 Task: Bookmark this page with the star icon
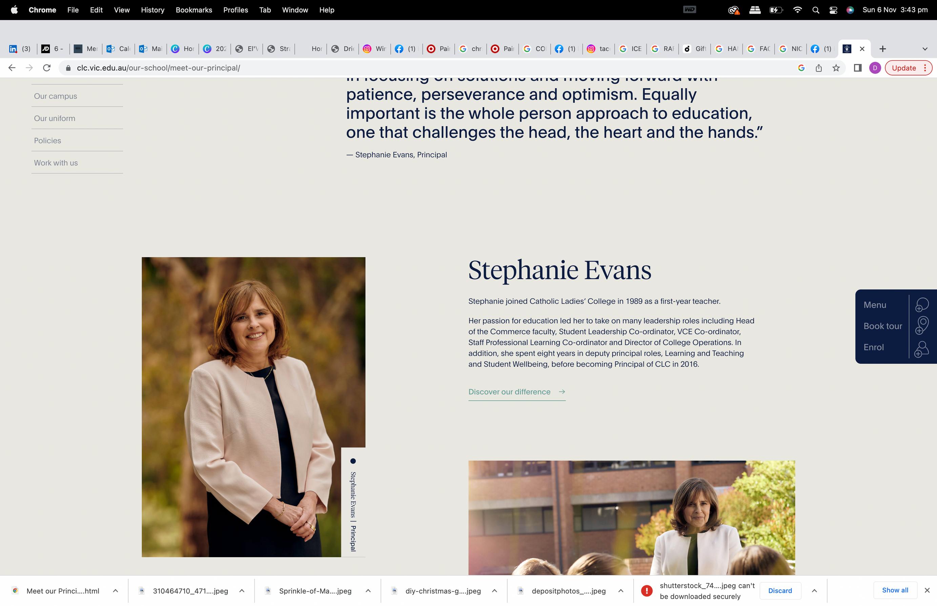[x=836, y=68]
